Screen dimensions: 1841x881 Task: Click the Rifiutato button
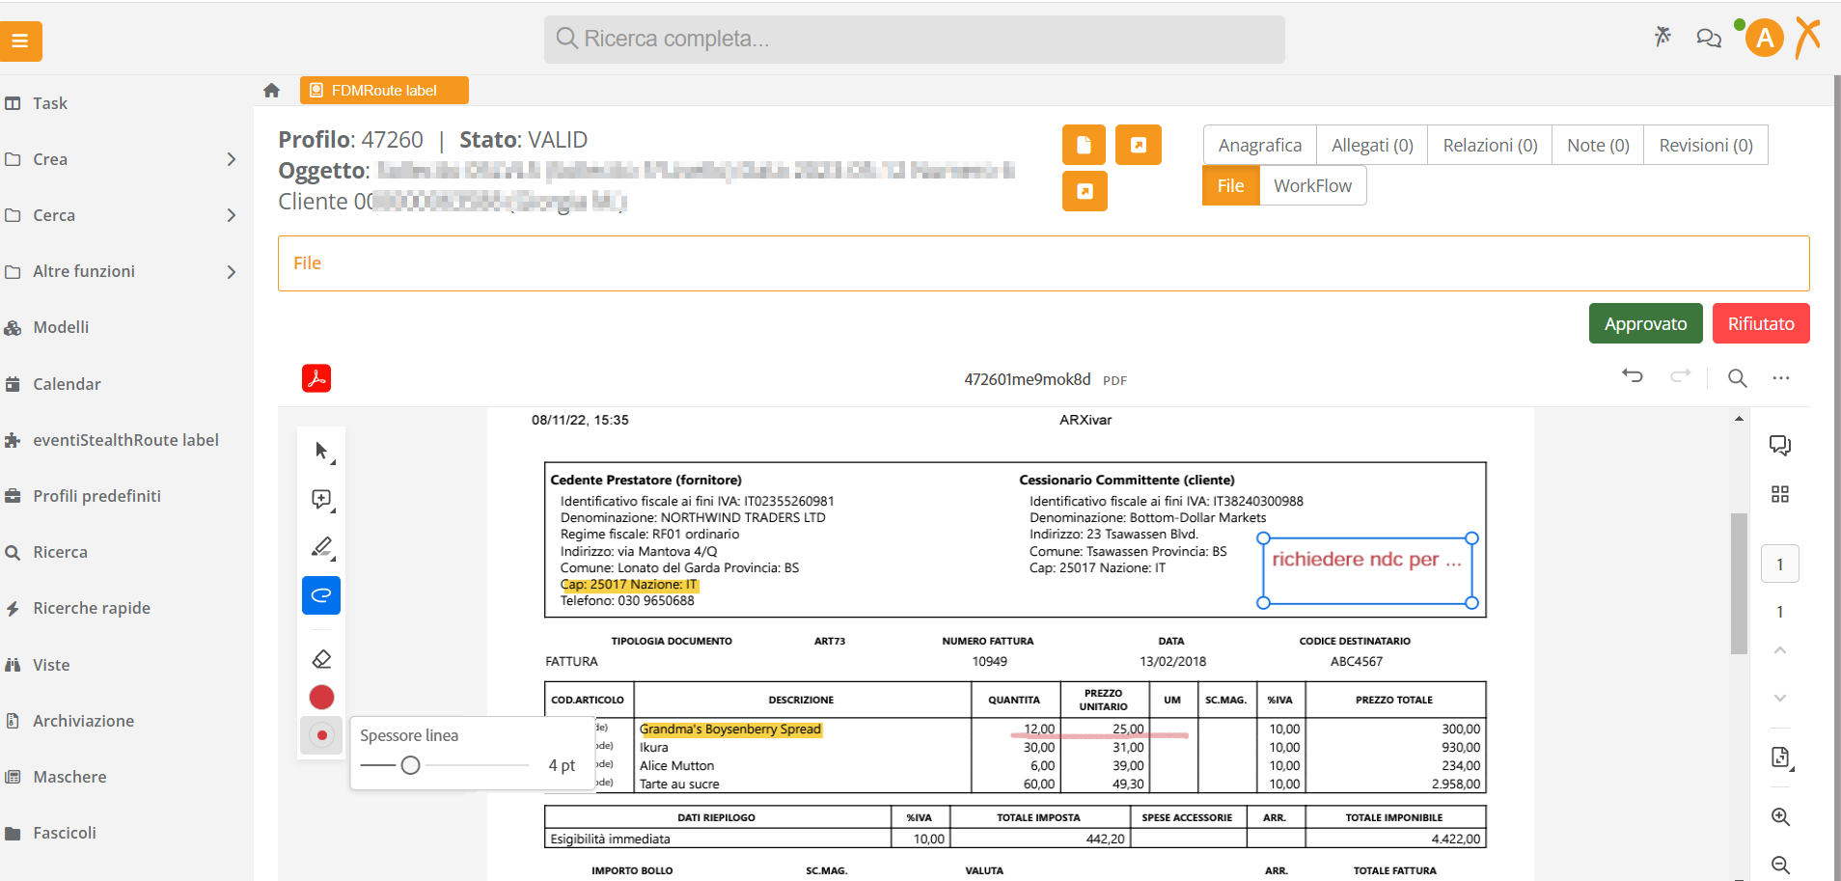[x=1761, y=323]
